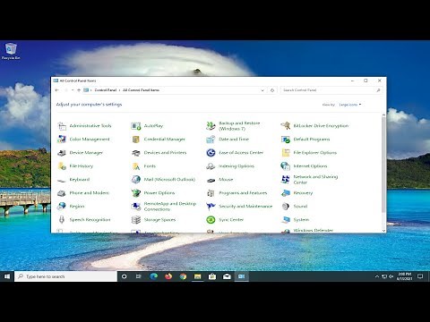Open the File History icon
Viewport: 430px width, 322px height.
pos(62,166)
